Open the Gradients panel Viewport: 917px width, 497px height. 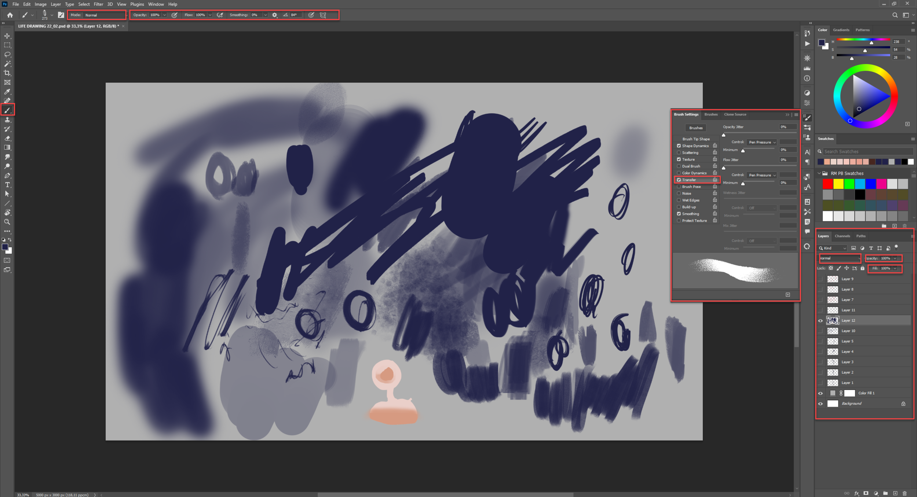(841, 30)
